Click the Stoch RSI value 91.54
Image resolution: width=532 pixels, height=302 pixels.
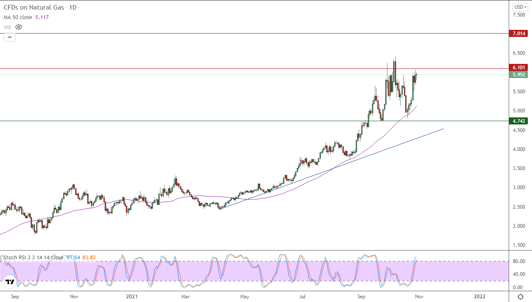74,258
